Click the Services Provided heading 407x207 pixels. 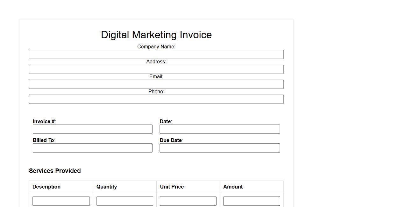(x=55, y=171)
